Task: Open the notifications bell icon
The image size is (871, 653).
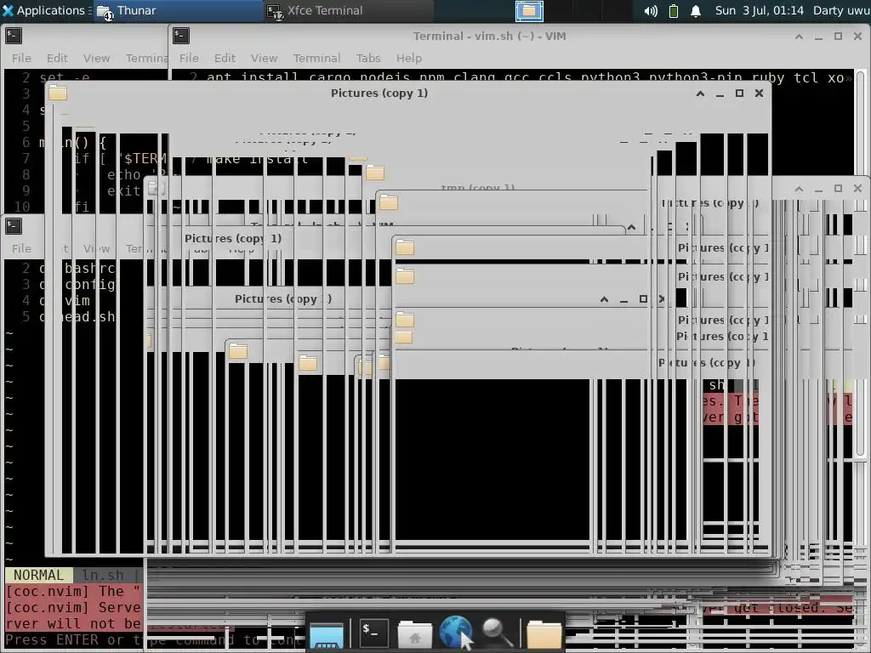Action: pos(696,10)
